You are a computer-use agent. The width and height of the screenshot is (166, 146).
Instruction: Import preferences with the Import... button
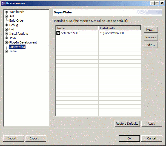[x=13, y=138]
